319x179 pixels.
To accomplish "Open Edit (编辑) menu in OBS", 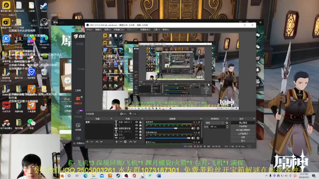I will pos(98,29).
